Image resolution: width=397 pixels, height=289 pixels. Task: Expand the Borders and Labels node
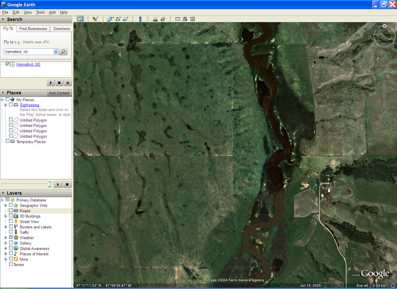[5, 227]
